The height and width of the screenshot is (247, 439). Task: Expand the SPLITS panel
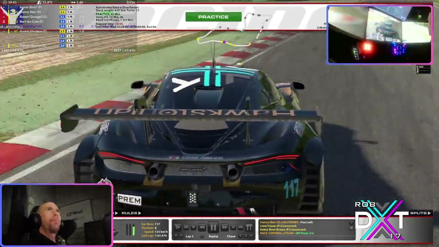pyautogui.click(x=420, y=213)
